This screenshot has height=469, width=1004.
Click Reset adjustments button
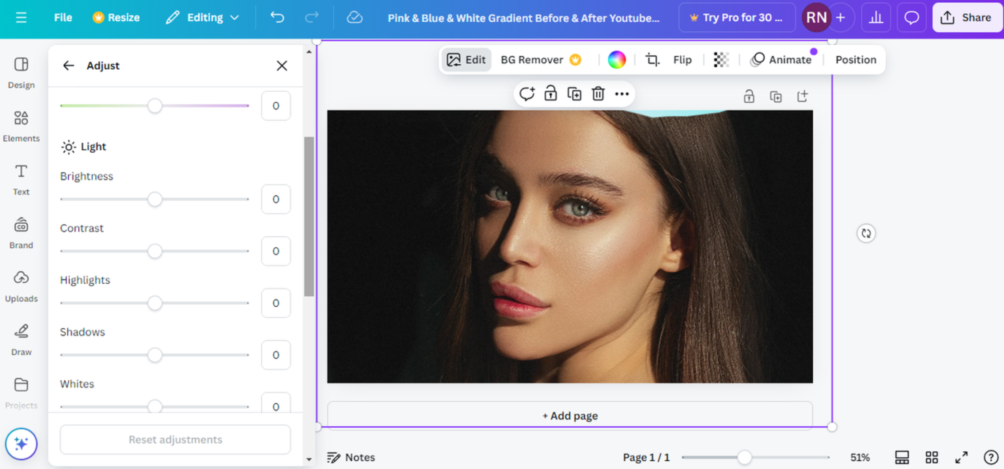click(x=175, y=439)
